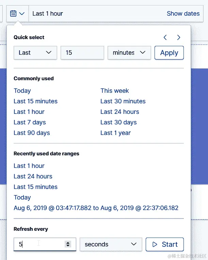This screenshot has width=208, height=260.
Task: Select Last 1 hour under Commonly used
Action: 29,112
